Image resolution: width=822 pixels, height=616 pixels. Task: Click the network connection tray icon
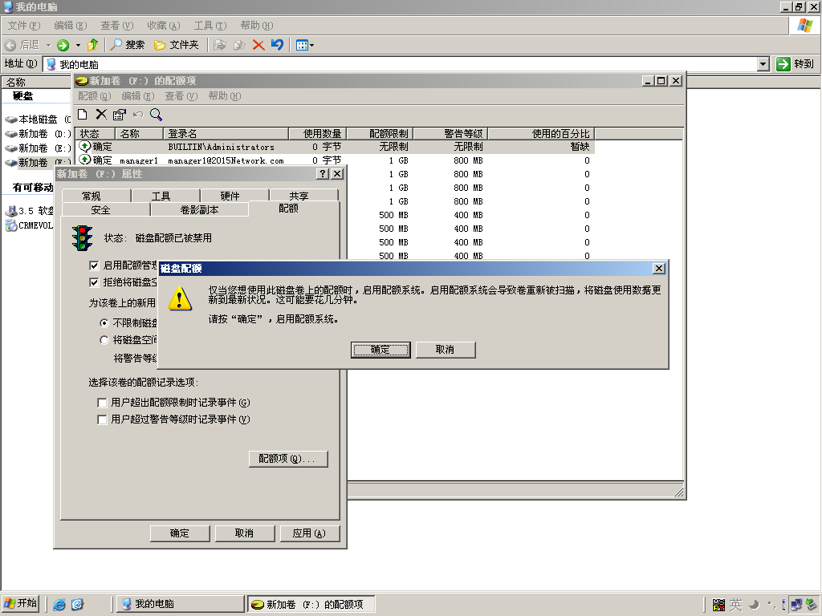(796, 605)
